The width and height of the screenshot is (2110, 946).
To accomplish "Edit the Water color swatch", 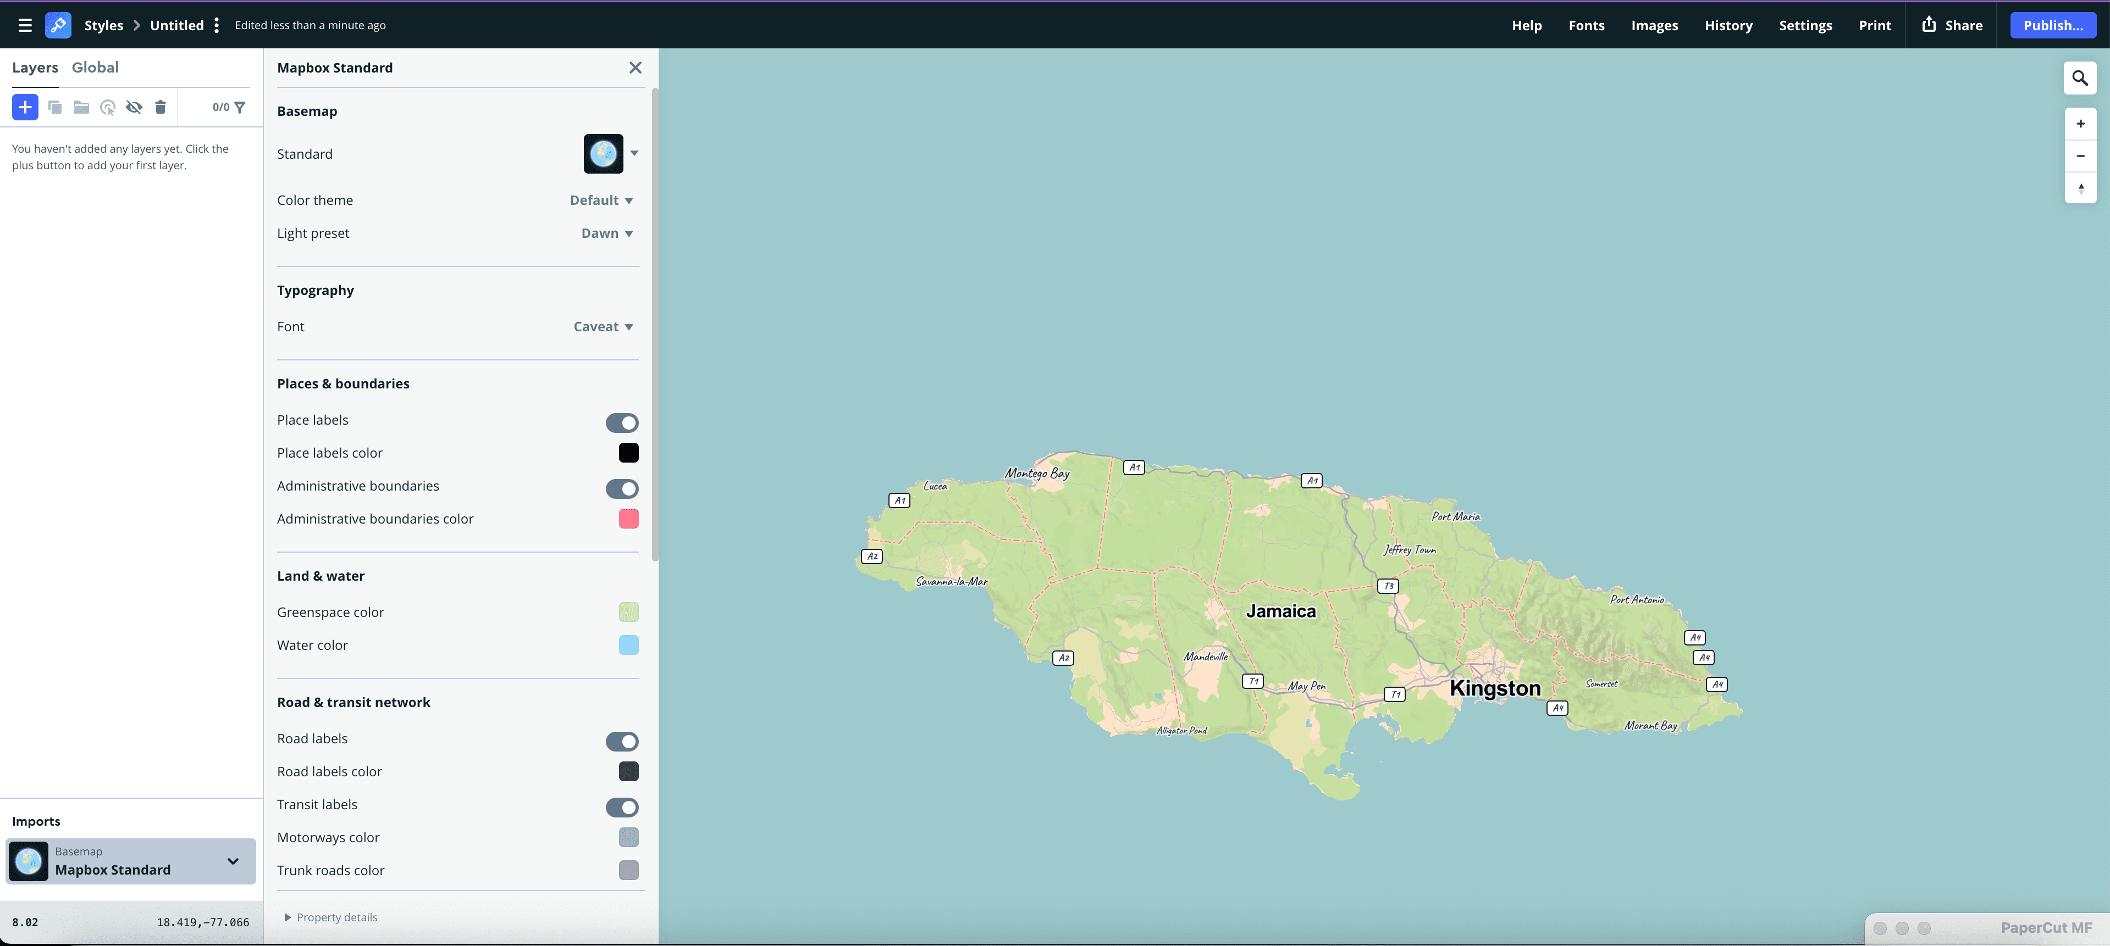I will (628, 645).
